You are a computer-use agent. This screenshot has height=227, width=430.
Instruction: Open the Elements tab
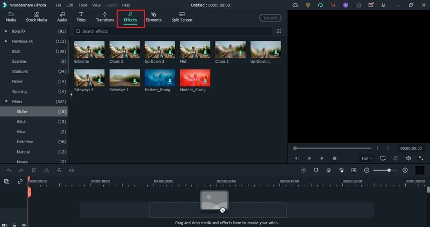pyautogui.click(x=154, y=17)
